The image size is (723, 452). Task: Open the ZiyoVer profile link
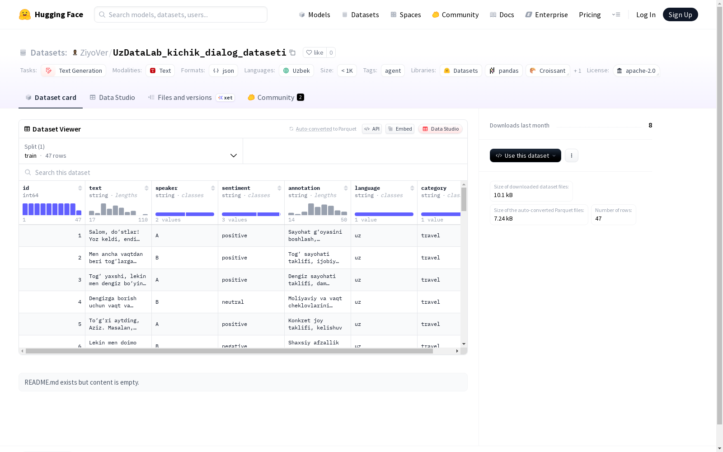pos(94,52)
